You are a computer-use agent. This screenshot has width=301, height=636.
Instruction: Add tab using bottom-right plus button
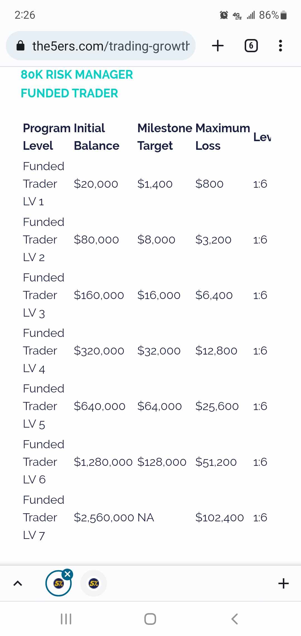pos(283,583)
